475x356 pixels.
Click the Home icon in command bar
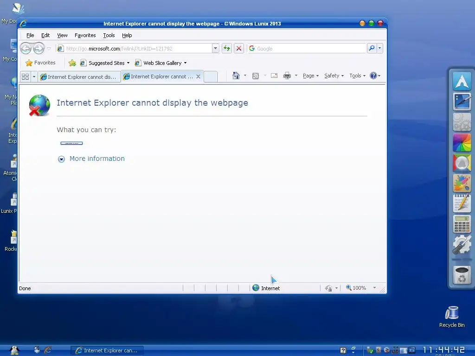(236, 76)
